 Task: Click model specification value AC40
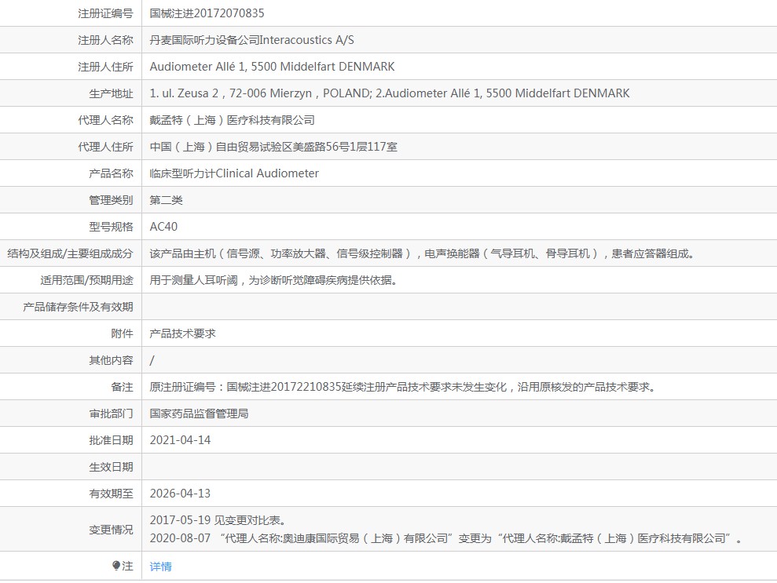[x=163, y=227]
